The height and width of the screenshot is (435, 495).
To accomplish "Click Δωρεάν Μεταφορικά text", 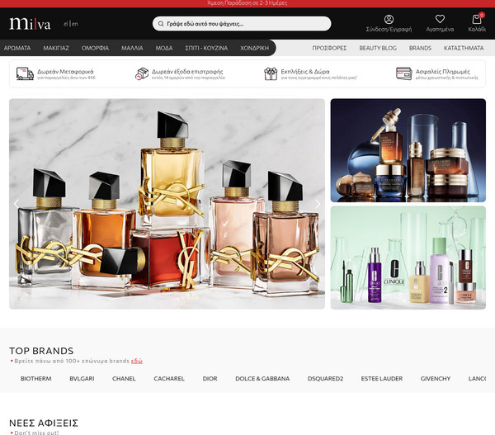I will click(x=65, y=71).
